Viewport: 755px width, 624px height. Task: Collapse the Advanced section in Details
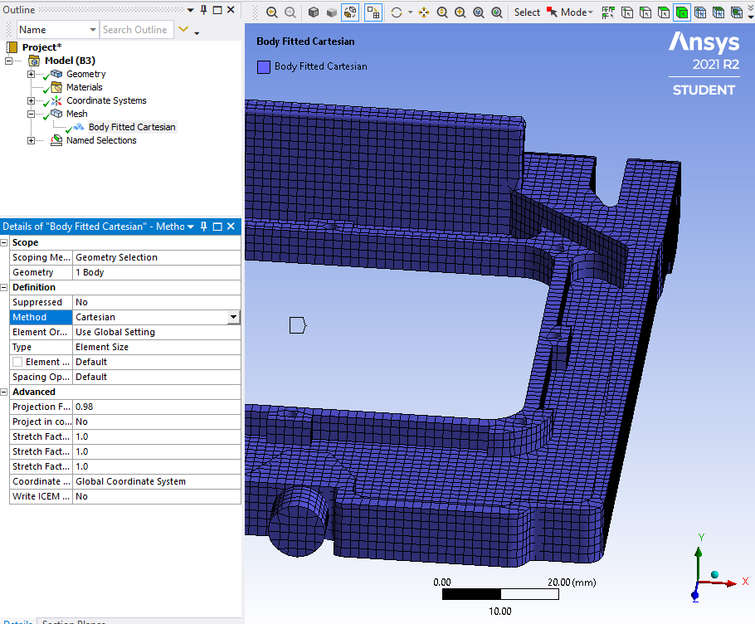(5, 392)
